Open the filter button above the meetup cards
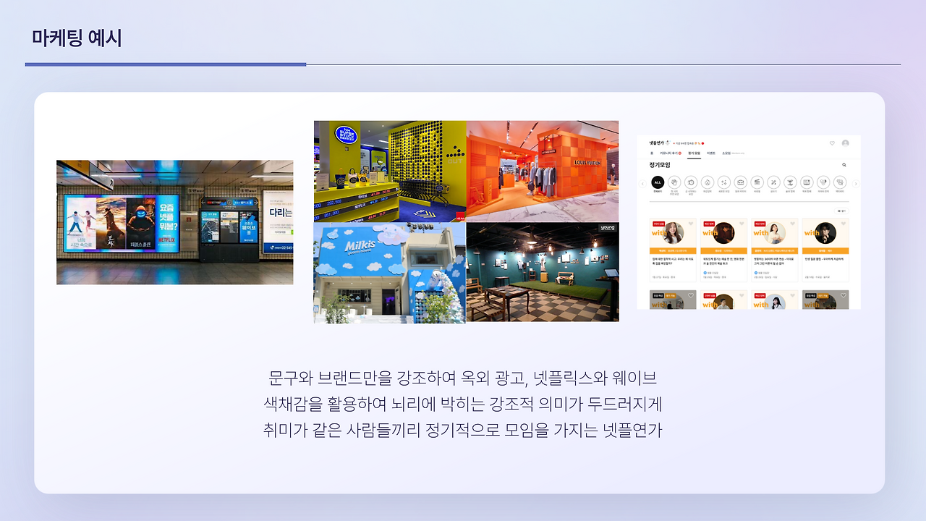Image resolution: width=926 pixels, height=521 pixels. 842,211
